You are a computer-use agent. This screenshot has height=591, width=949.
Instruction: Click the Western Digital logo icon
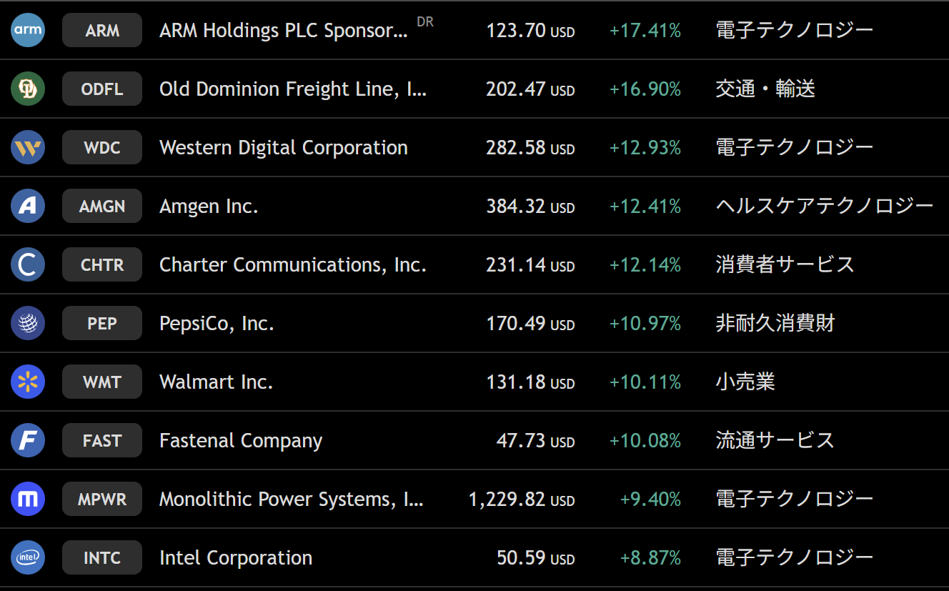[x=28, y=147]
